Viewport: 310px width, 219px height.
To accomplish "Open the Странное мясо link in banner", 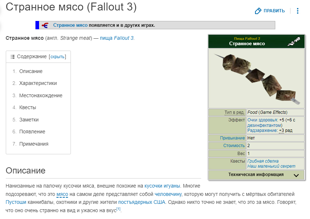I will pos(71,25).
